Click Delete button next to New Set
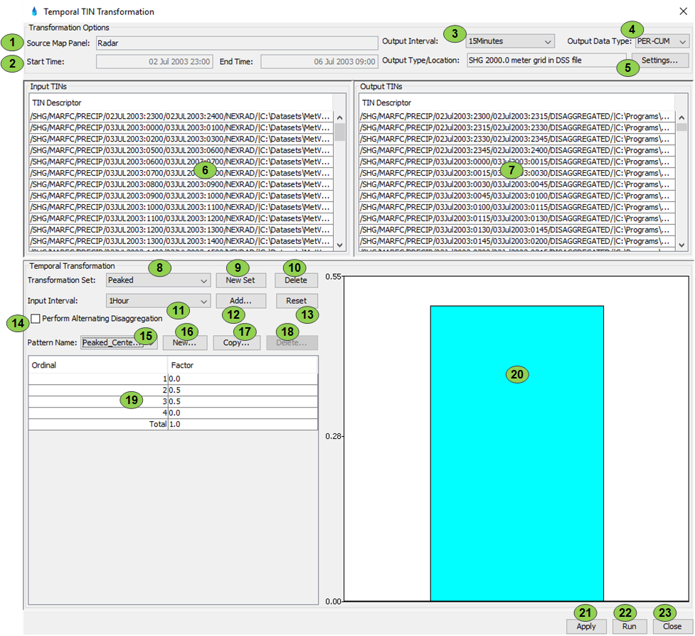 pyautogui.click(x=296, y=280)
